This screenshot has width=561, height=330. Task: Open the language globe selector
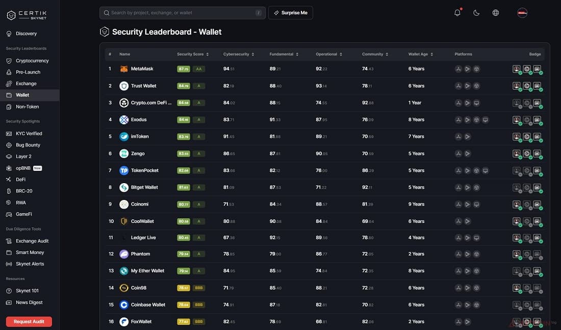(496, 13)
